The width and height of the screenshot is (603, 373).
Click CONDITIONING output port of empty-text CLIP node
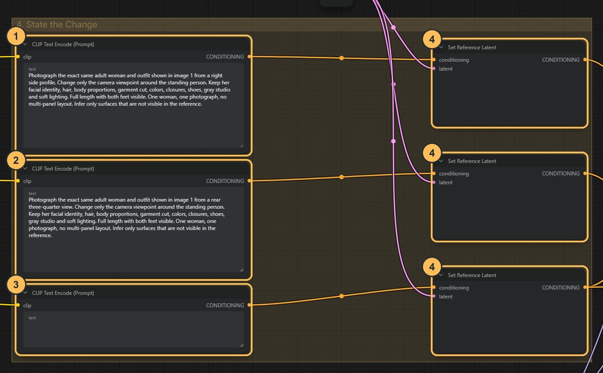coord(249,305)
